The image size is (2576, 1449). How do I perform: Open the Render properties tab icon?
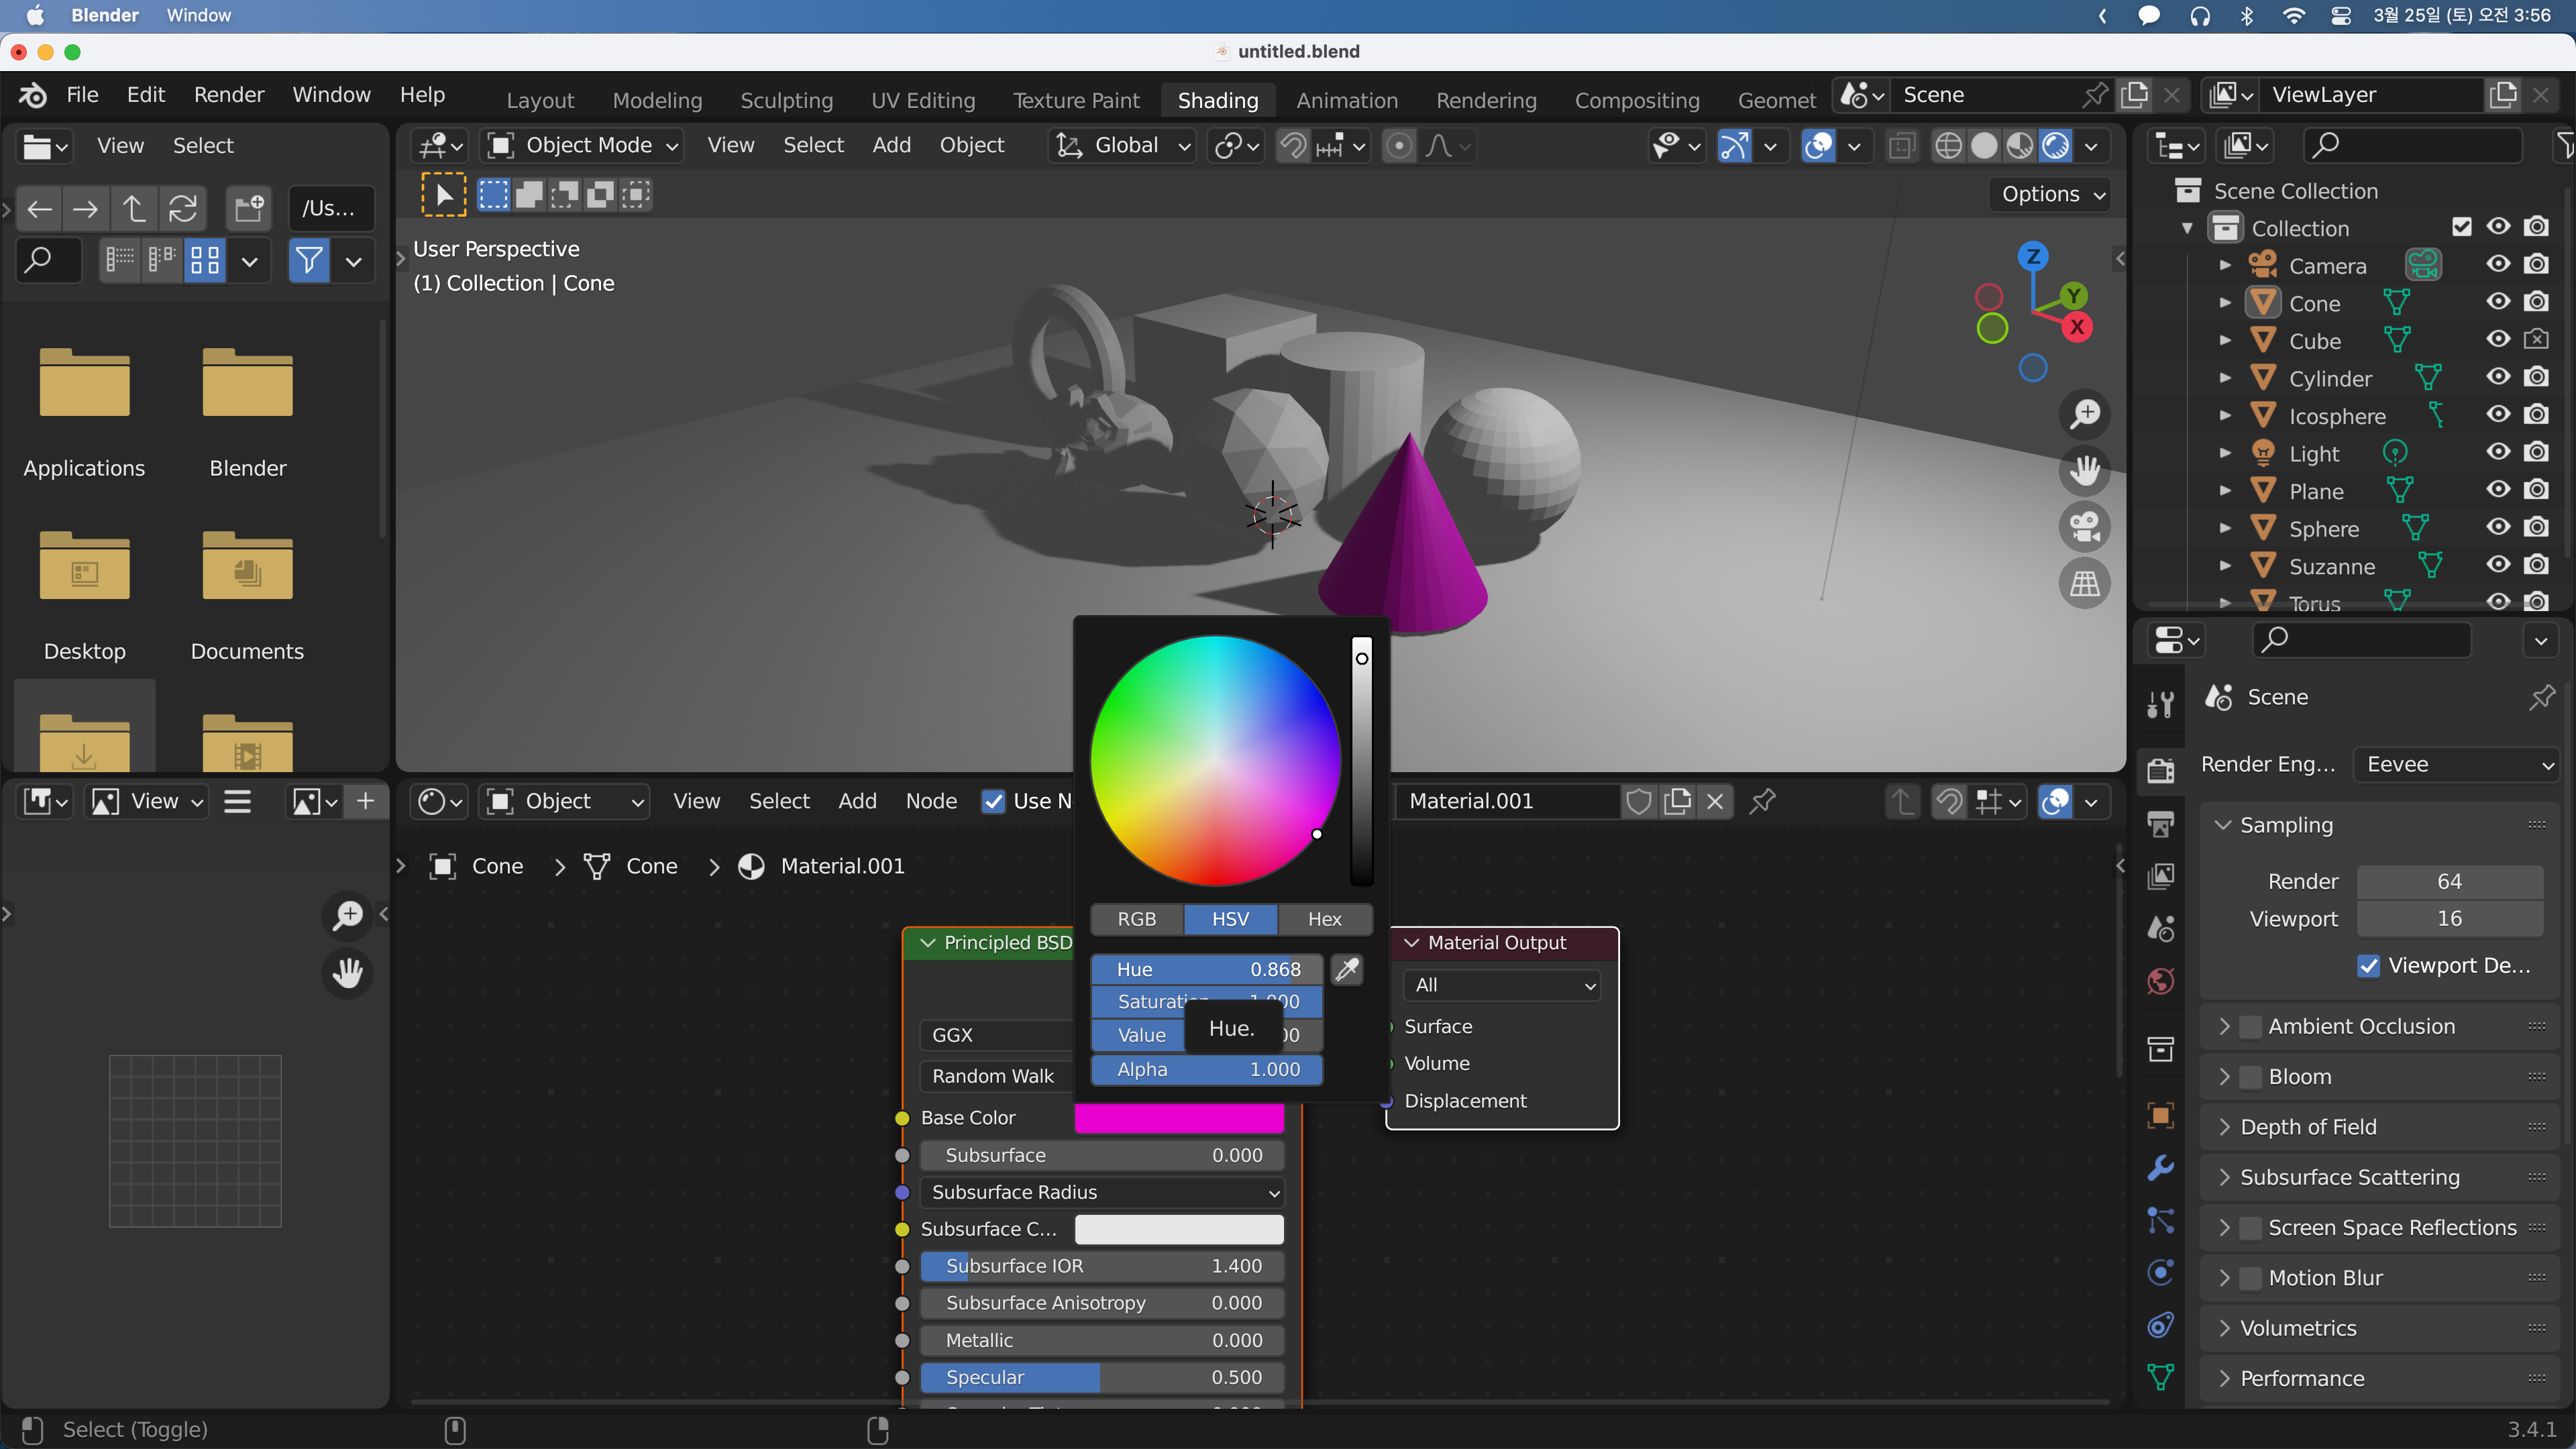tap(2161, 770)
